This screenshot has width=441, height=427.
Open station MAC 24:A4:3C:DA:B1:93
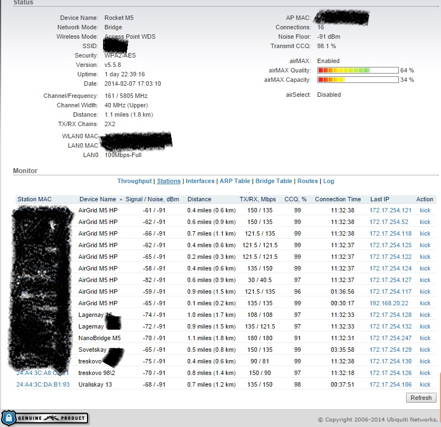click(x=43, y=384)
